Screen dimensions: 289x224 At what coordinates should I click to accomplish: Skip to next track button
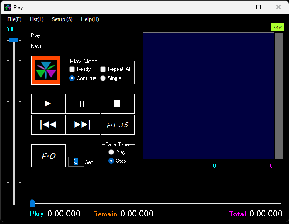[x=83, y=125]
